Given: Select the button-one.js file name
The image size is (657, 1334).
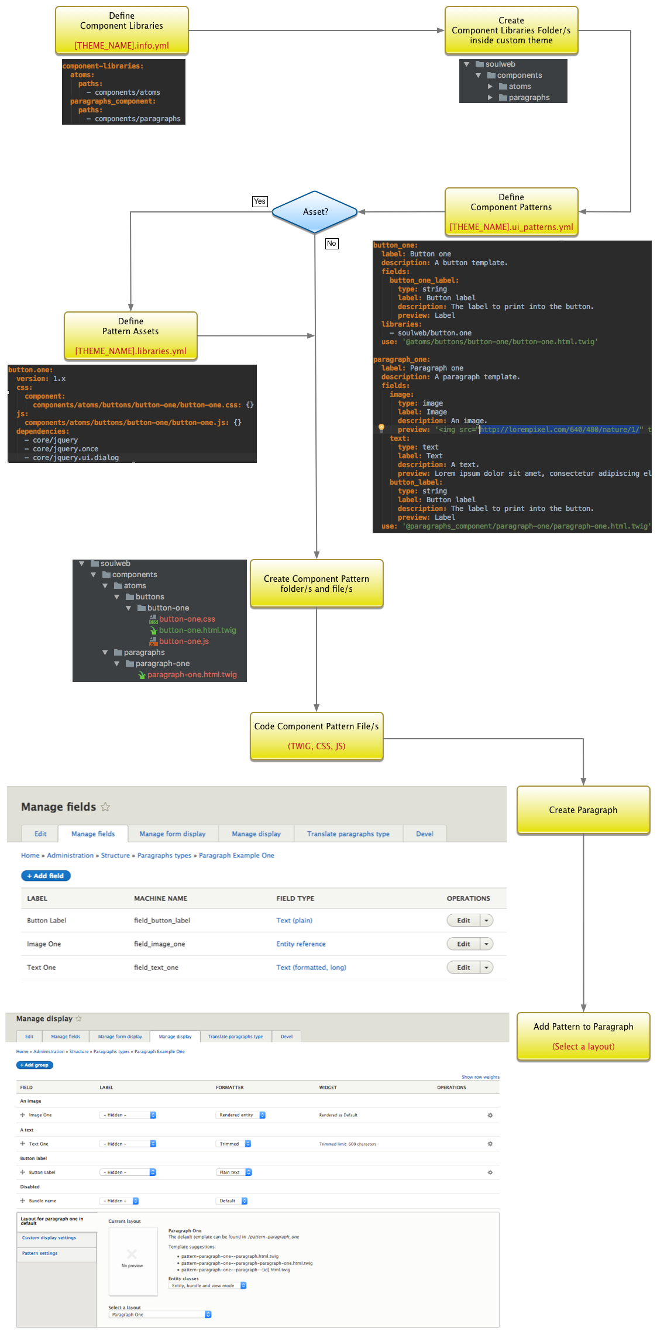Looking at the screenshot, I should coord(184,642).
